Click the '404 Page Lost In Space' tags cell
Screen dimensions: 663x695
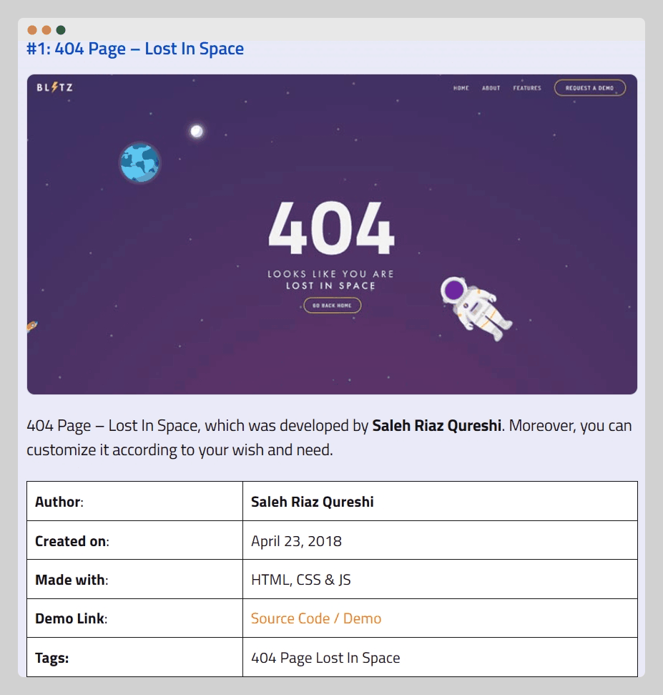click(x=325, y=658)
